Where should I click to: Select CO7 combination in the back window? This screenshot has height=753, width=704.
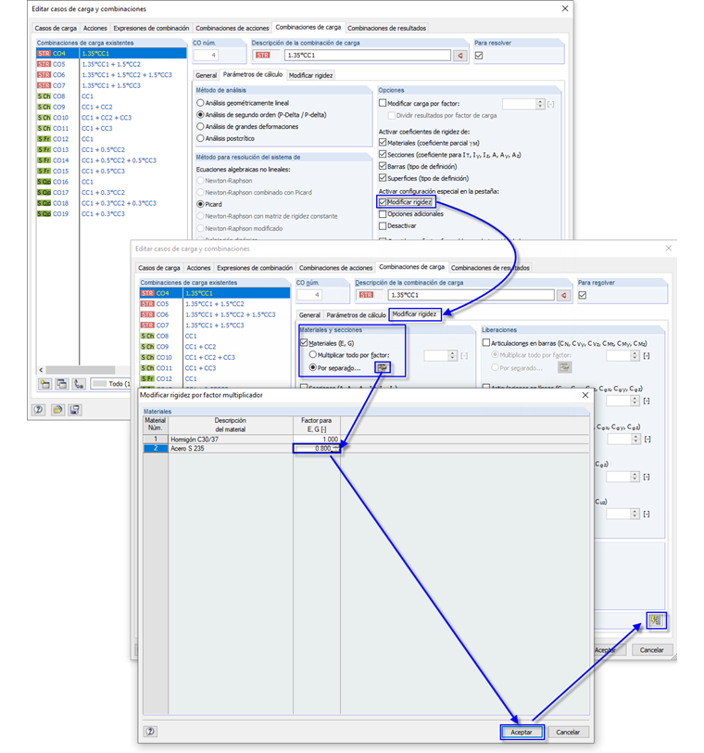(x=111, y=85)
